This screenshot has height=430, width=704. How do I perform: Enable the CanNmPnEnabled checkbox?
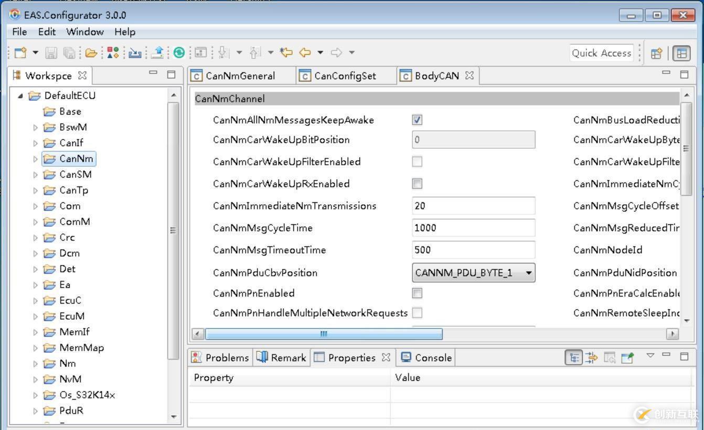tap(417, 293)
